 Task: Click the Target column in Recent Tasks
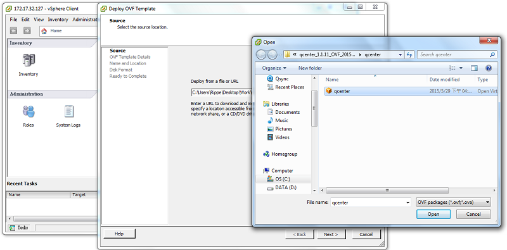pyautogui.click(x=84, y=195)
